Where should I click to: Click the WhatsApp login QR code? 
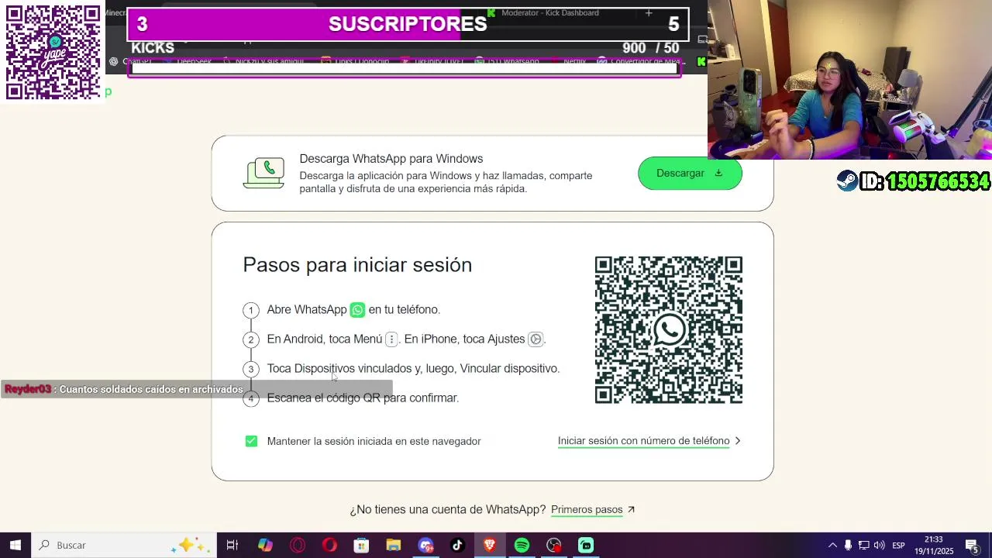pos(668,330)
